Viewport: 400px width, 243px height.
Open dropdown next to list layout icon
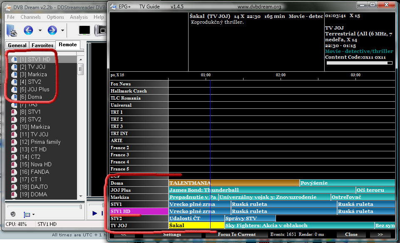click(x=33, y=215)
